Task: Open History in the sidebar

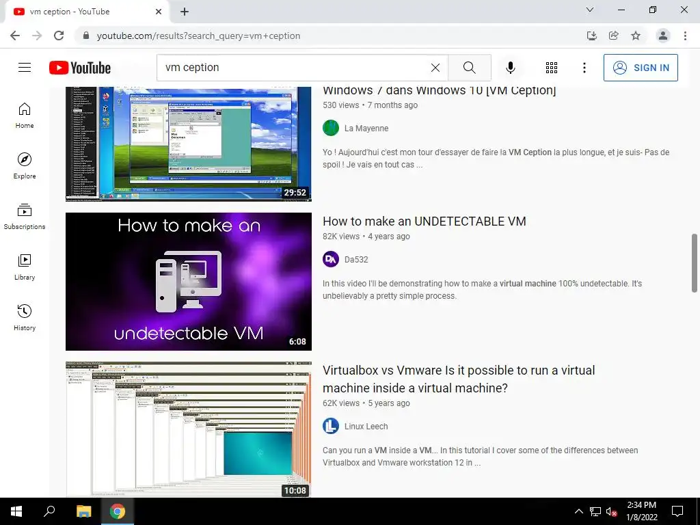Action: 25,317
